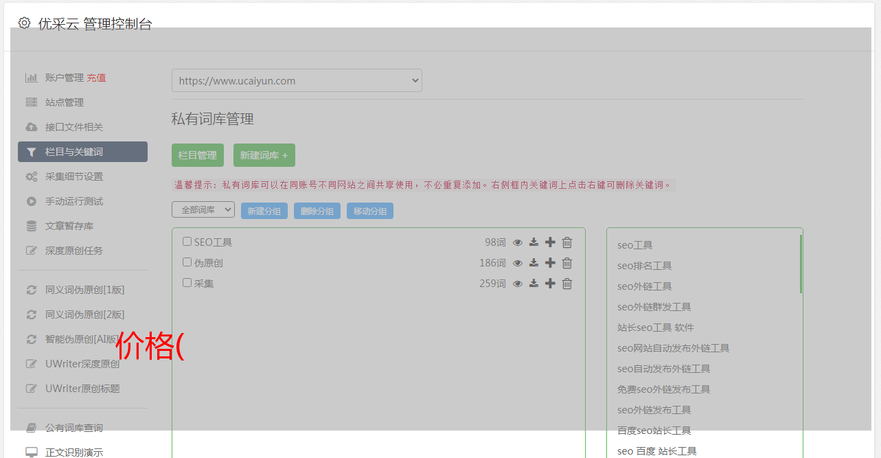Screen dimensions: 881x458
Task: Check the SEO工具 checkbox
Action: pos(187,242)
